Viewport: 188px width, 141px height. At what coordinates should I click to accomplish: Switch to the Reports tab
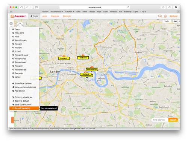pos(67,16)
